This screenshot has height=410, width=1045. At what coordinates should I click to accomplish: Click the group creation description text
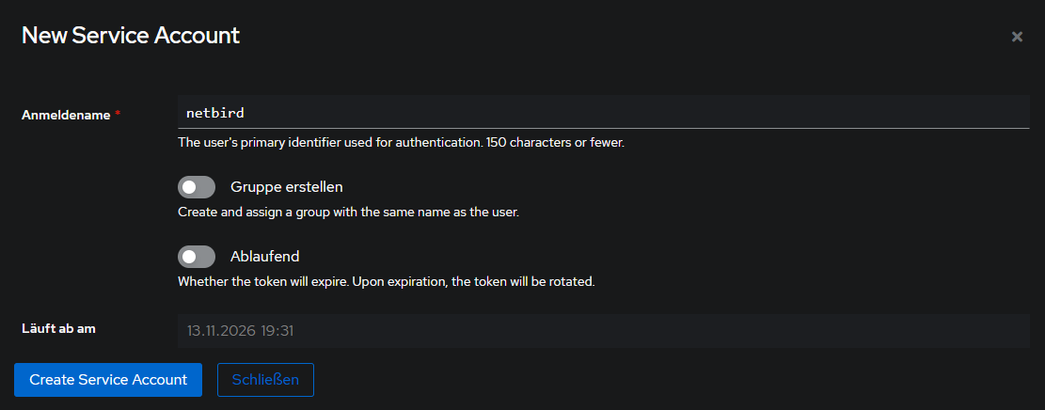point(348,212)
